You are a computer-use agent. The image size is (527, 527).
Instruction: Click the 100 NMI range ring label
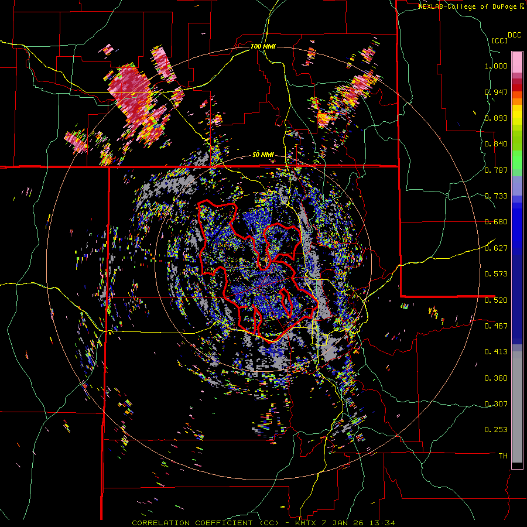(x=263, y=46)
